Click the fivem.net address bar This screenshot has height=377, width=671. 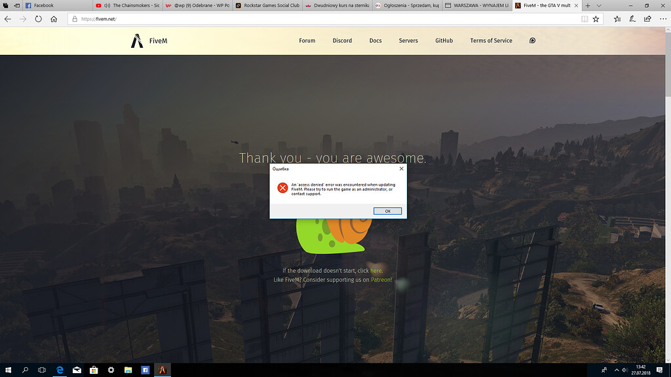(x=325, y=19)
